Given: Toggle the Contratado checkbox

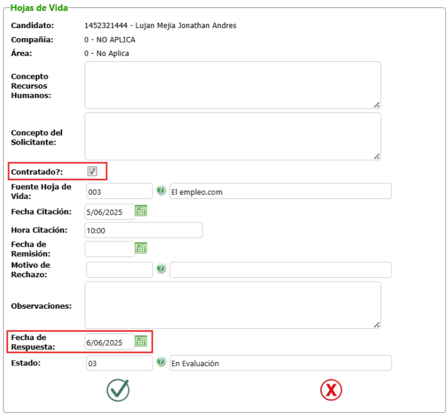Looking at the screenshot, I should [92, 171].
